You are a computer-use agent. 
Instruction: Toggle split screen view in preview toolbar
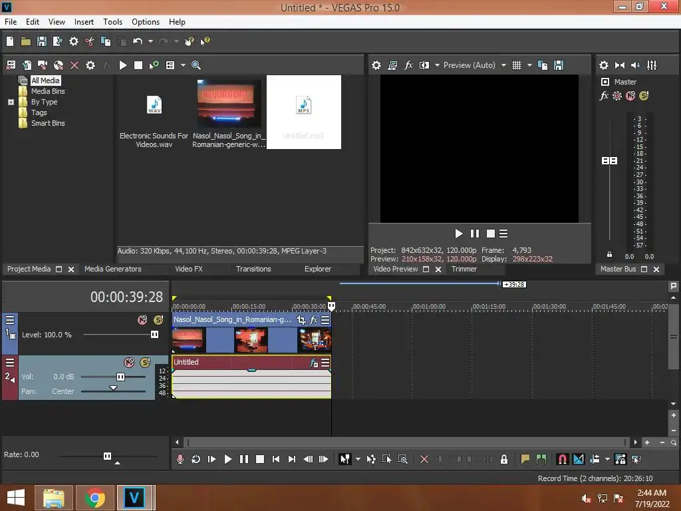click(424, 65)
